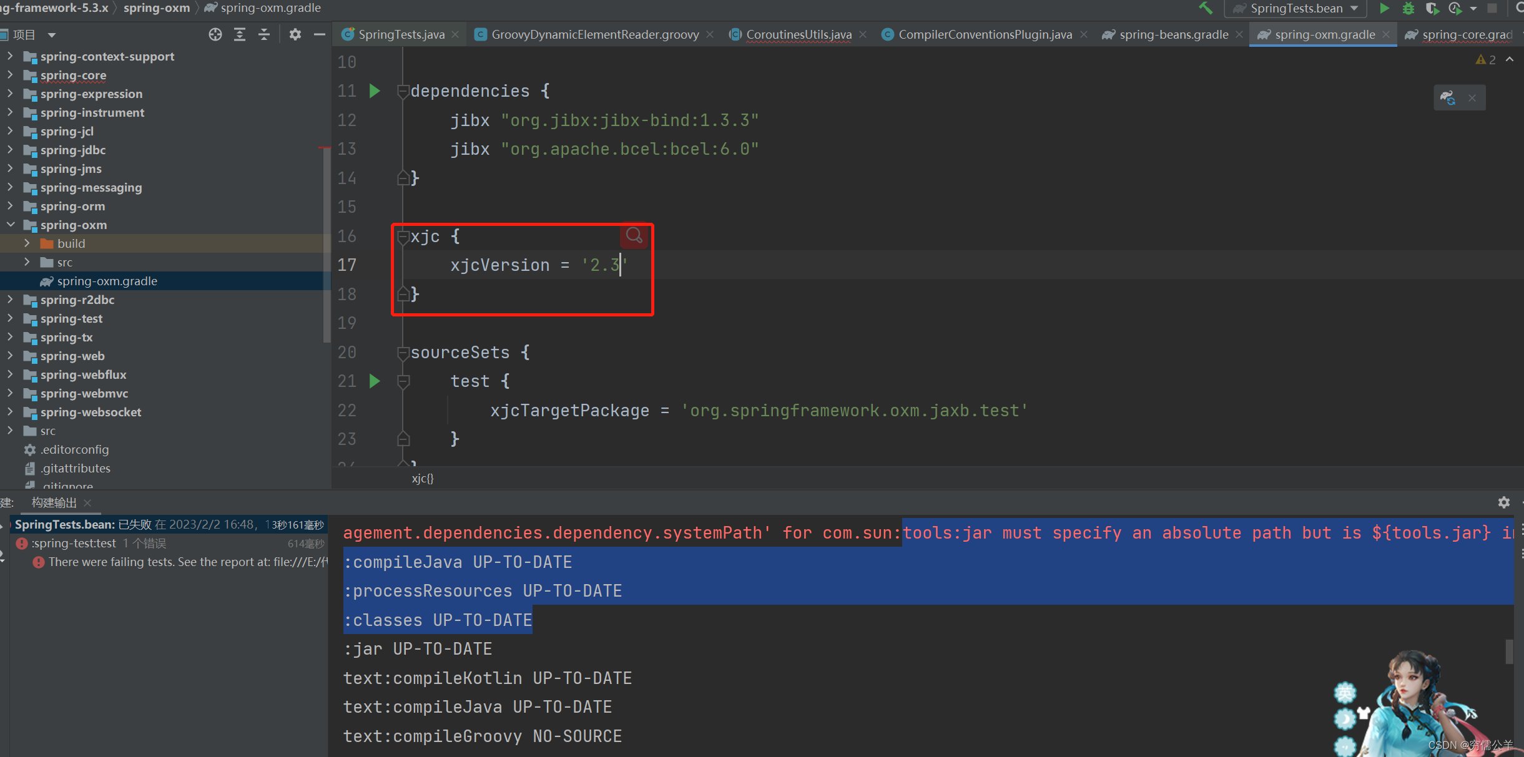Viewport: 1524px width, 757px height.
Task: Click the build output vertical scrollbar thumb
Action: click(1509, 652)
